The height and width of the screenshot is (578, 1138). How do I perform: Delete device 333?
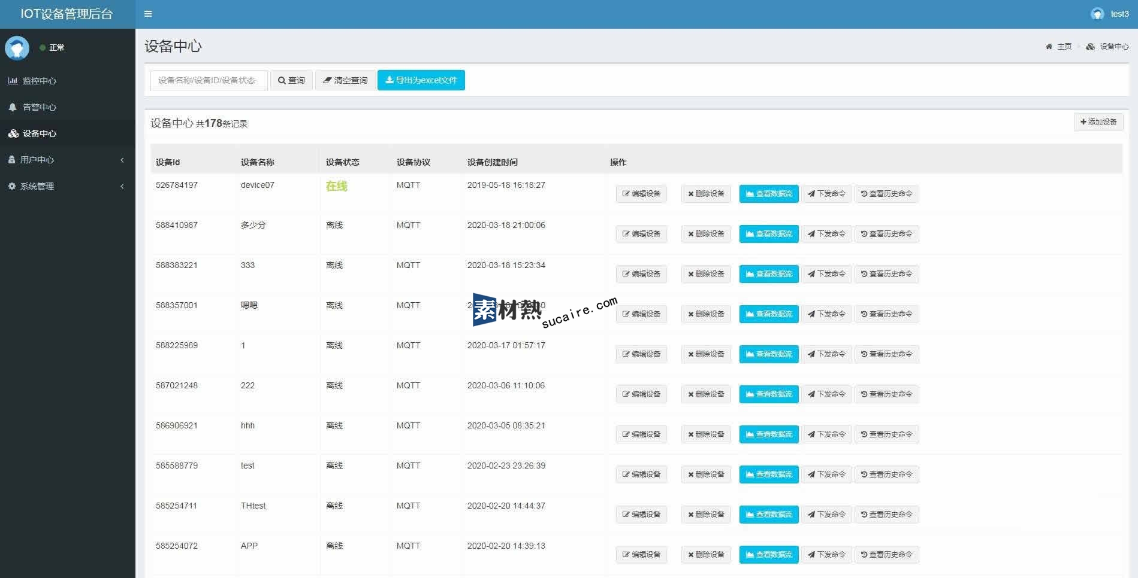tap(706, 274)
